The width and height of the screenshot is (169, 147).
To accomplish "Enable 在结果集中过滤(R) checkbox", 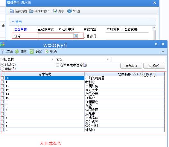I will point(58,65).
